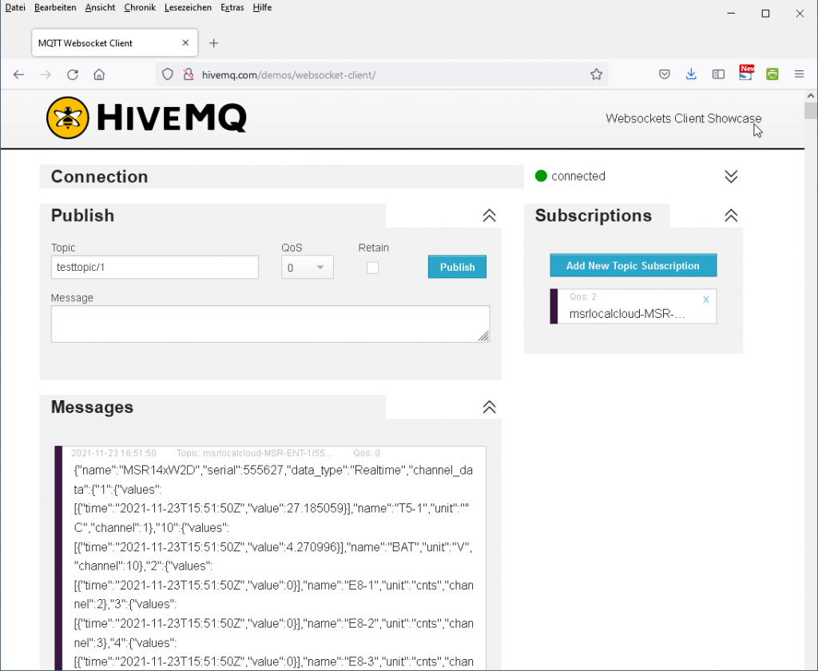Enable the Retain checkbox
The image size is (818, 671).
372,268
